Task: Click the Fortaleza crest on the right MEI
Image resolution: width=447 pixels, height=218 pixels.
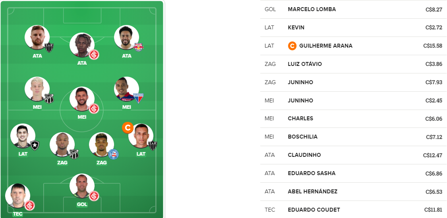Action: pyautogui.click(x=139, y=98)
